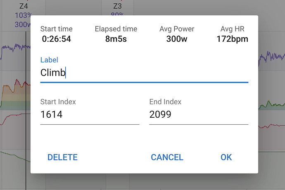Confirm the interval with OK
Screen dimensions: 285x190
(226, 157)
